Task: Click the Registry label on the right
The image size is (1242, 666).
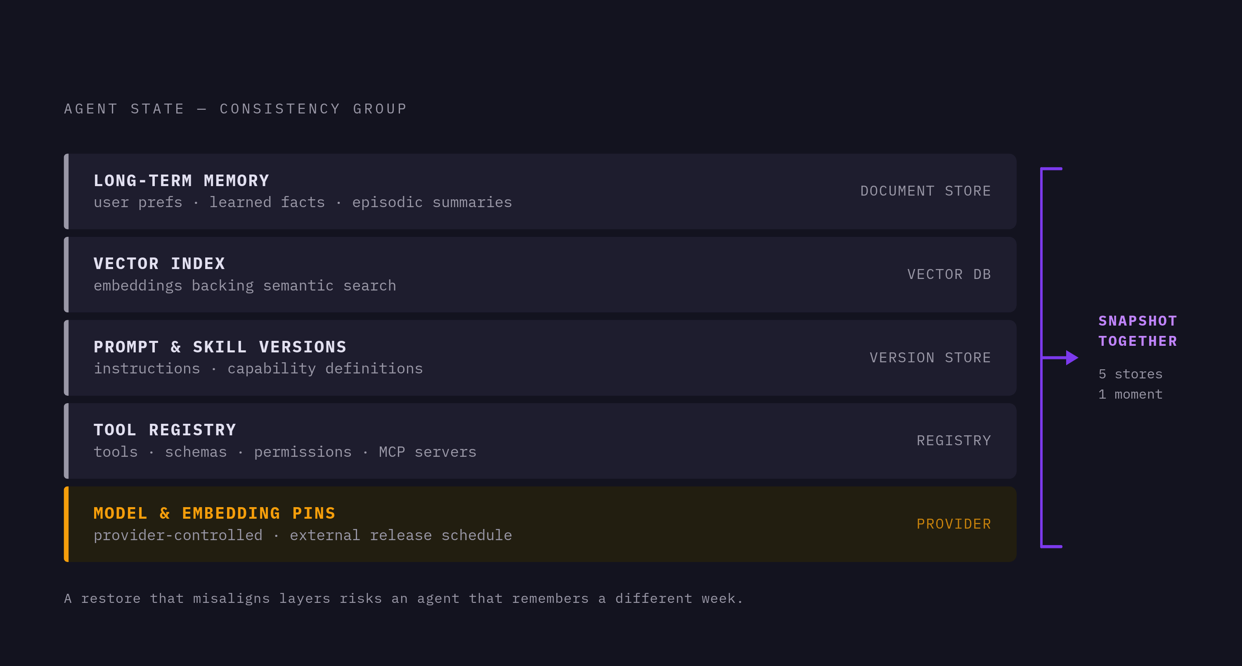Action: coord(953,440)
